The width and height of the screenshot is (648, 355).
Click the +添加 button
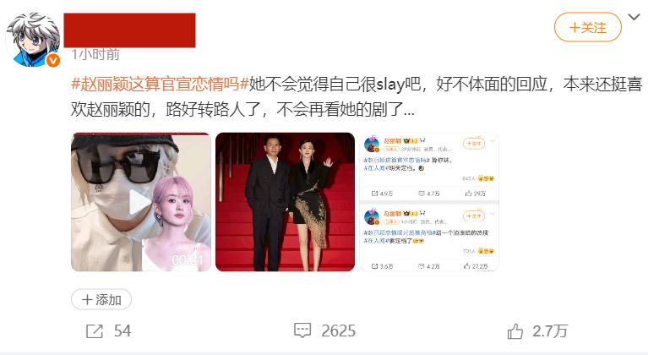click(x=101, y=299)
